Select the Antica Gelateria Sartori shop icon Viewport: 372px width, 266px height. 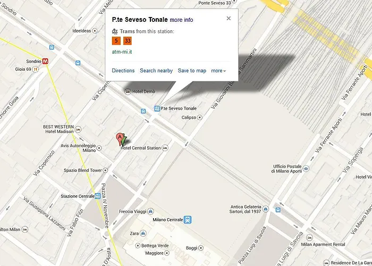[x=266, y=209]
